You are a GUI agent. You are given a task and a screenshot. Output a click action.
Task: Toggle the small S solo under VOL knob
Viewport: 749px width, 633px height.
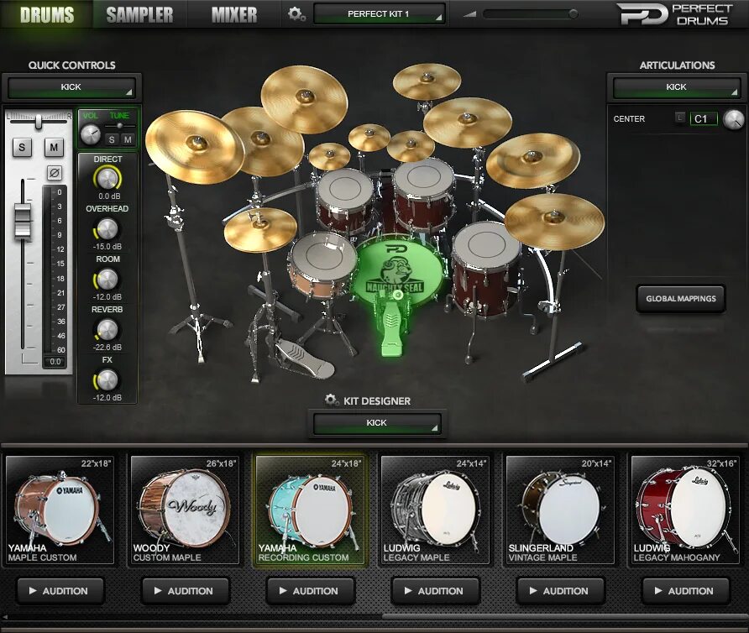(x=112, y=139)
